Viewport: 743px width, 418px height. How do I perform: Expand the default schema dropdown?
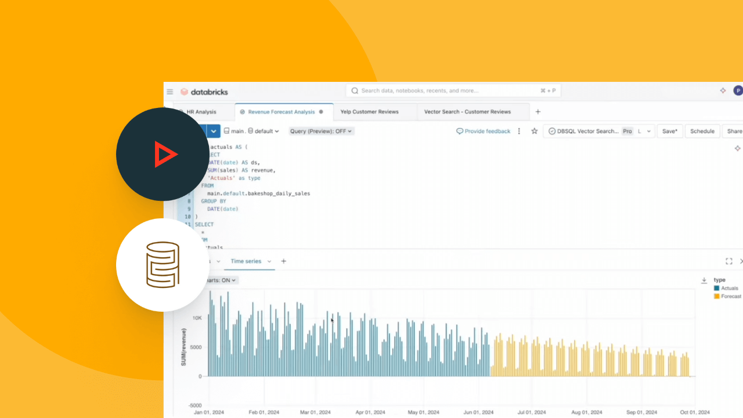pos(264,131)
